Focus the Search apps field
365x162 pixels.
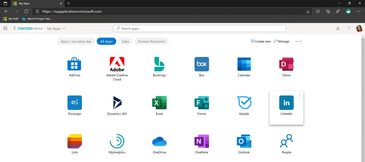(200, 29)
